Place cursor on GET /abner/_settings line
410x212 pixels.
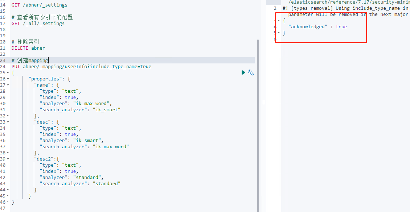(39, 5)
